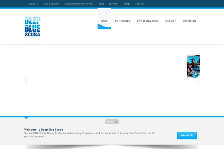The image size is (224, 149).
Task: Open the DIVE DESTINATIONS menu
Action: click(x=147, y=21)
